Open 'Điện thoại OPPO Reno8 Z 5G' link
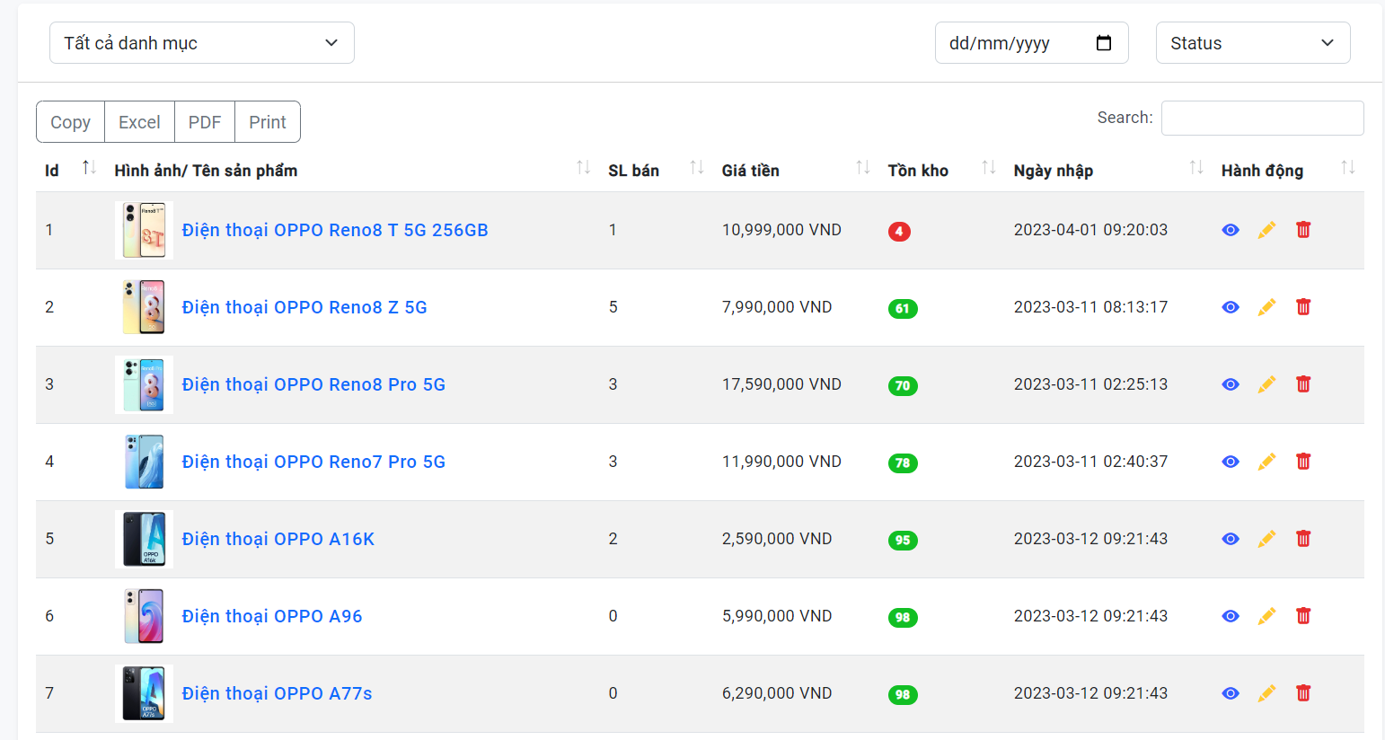Screen dimensions: 1385x740 click(304, 307)
